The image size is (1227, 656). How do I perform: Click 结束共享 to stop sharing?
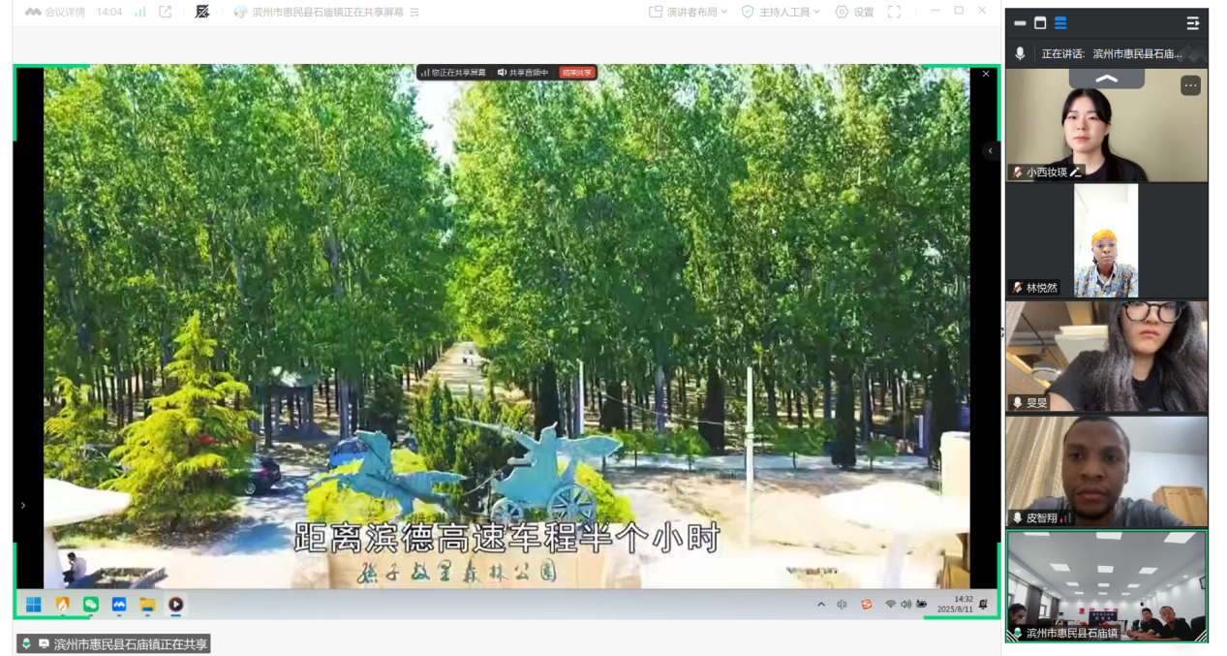click(x=576, y=73)
